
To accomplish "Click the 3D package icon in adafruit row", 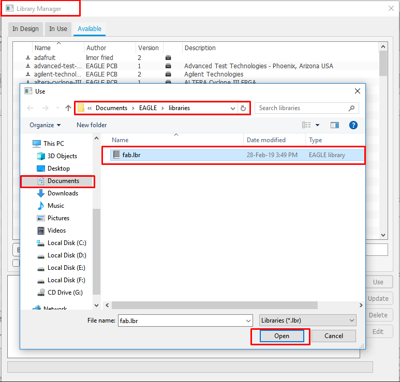I will (x=168, y=57).
